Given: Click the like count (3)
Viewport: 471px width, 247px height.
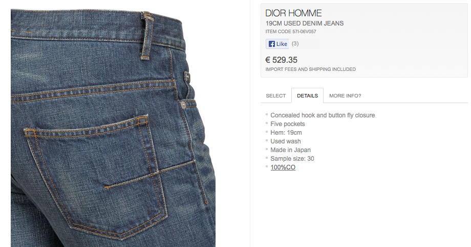Looking at the screenshot, I should (295, 44).
